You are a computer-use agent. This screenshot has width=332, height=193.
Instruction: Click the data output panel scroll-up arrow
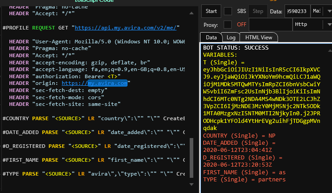click(330, 50)
